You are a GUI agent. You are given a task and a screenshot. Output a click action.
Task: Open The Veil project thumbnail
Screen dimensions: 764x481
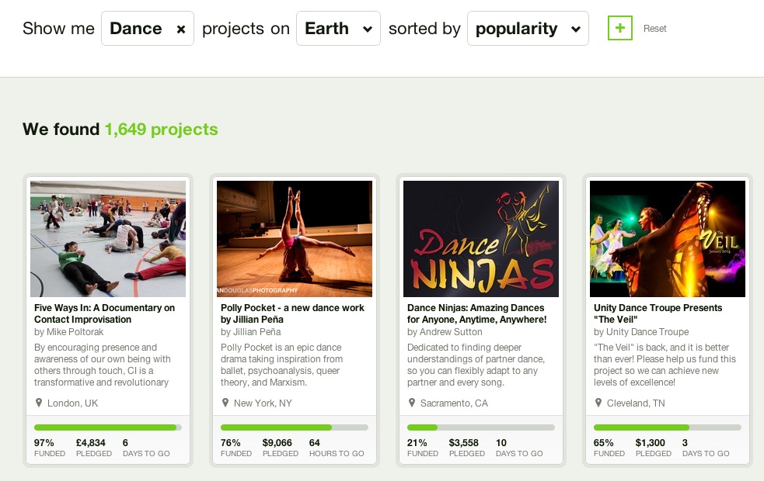(x=668, y=239)
